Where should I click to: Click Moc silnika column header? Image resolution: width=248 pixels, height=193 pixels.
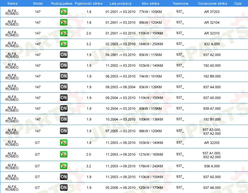pyautogui.click(x=151, y=3)
